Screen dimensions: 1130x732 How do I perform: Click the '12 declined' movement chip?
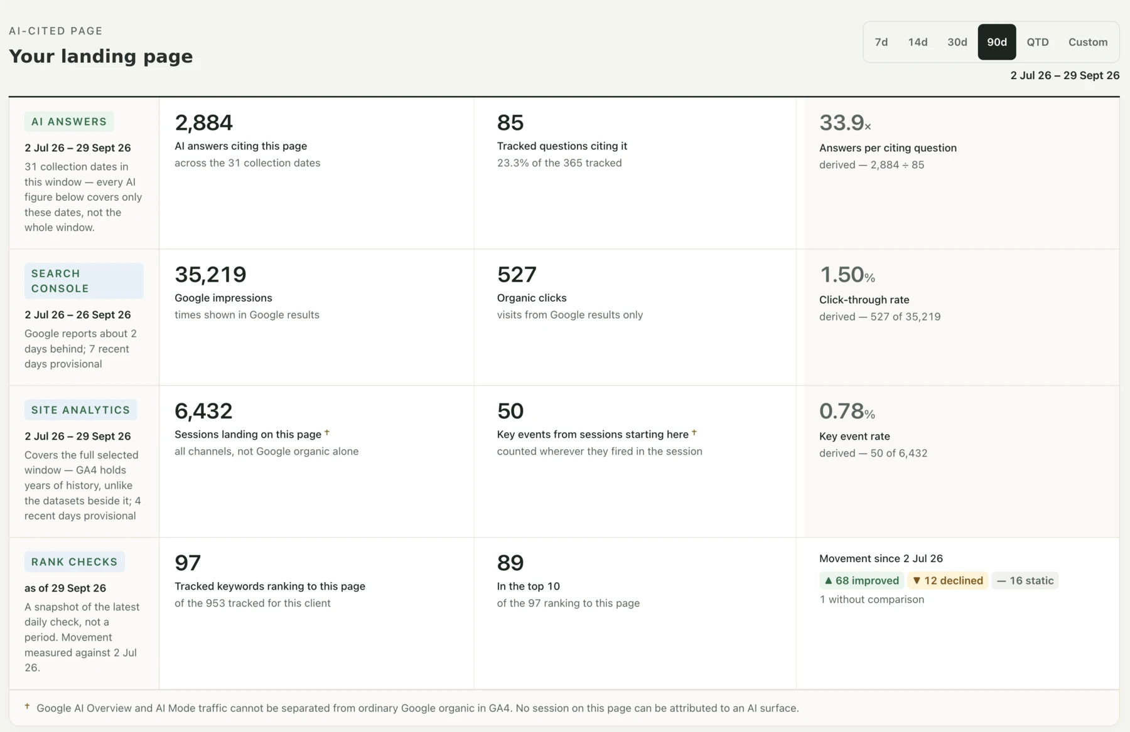click(x=947, y=581)
